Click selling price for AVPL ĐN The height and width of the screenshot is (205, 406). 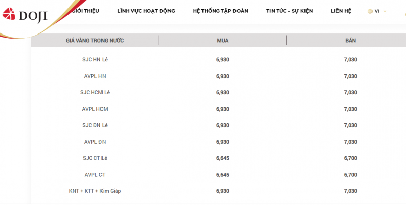pyautogui.click(x=351, y=142)
